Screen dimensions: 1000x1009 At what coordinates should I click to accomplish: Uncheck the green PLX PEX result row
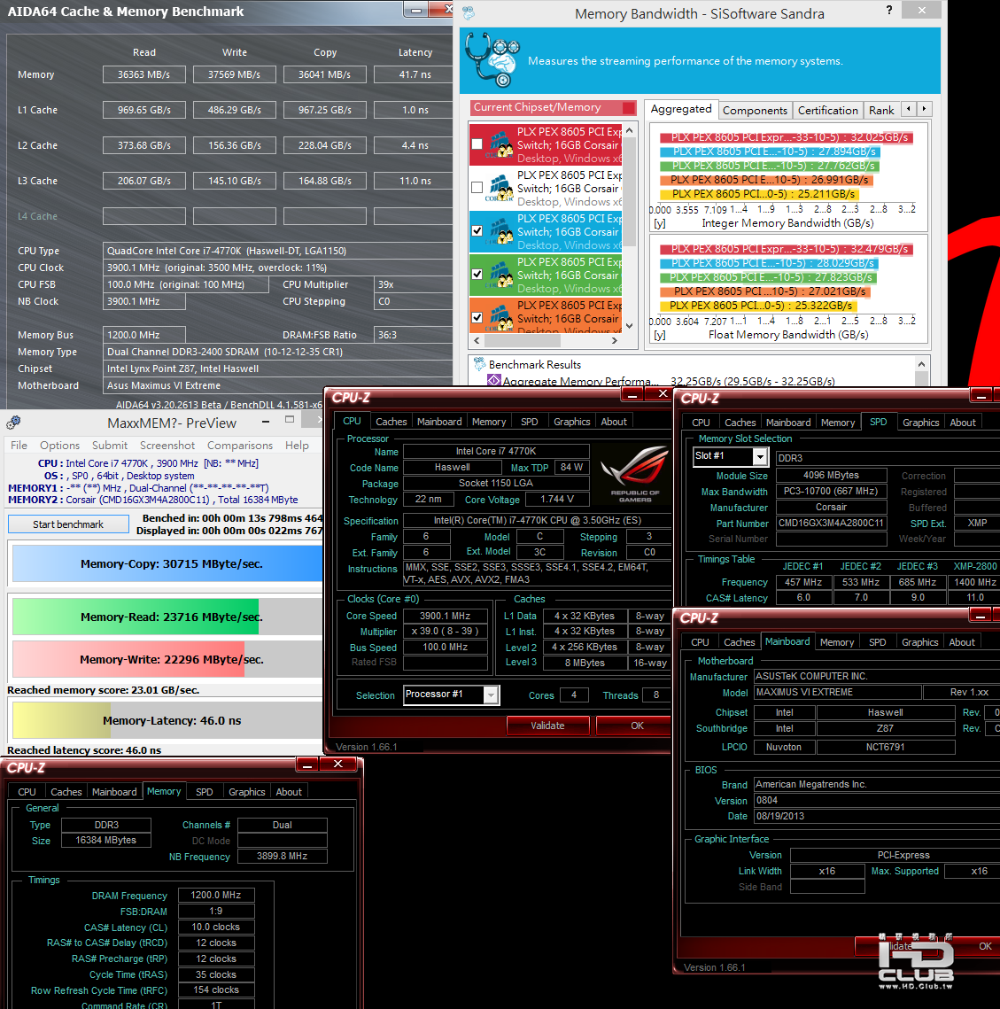[477, 274]
